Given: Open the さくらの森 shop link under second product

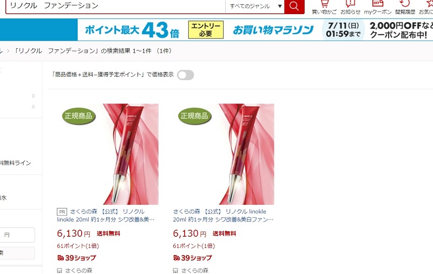Looking at the screenshot, I should 195,271.
